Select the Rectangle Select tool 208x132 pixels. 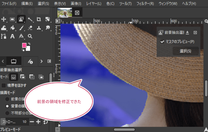tap(12, 19)
